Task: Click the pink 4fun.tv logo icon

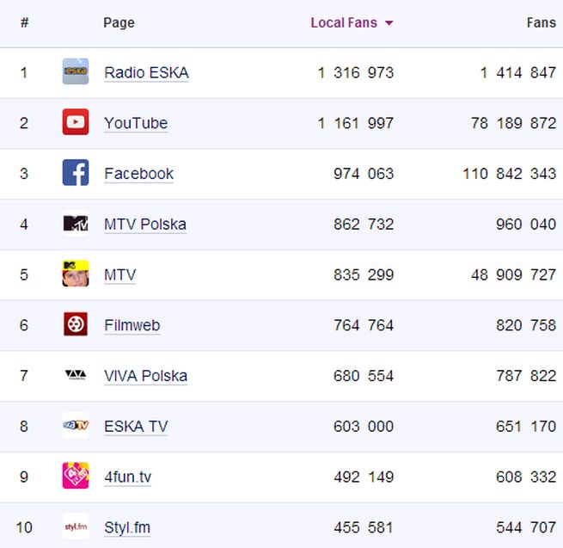Action: click(76, 476)
